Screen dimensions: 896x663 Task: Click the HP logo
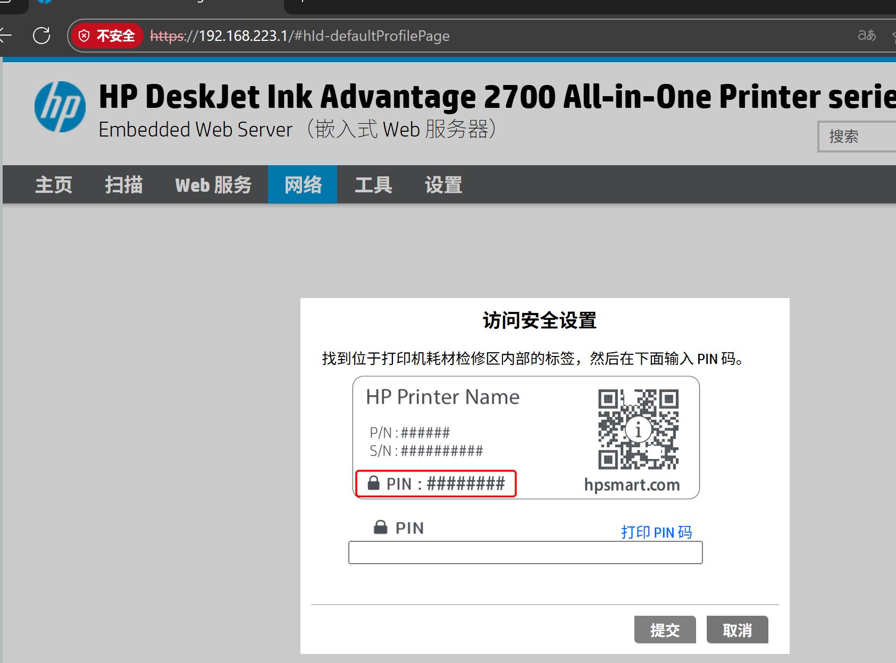pos(60,107)
